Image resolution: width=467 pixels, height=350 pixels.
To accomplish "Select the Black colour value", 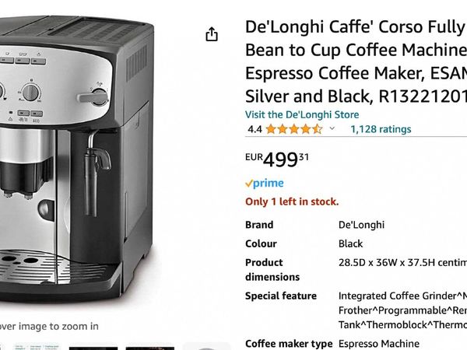I will click(x=350, y=243).
